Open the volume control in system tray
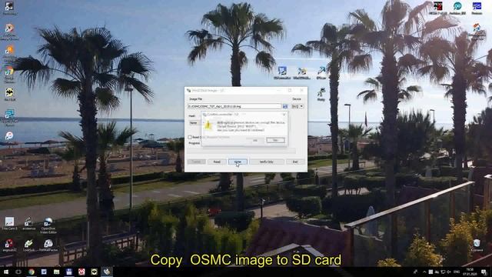 [x=449, y=272]
